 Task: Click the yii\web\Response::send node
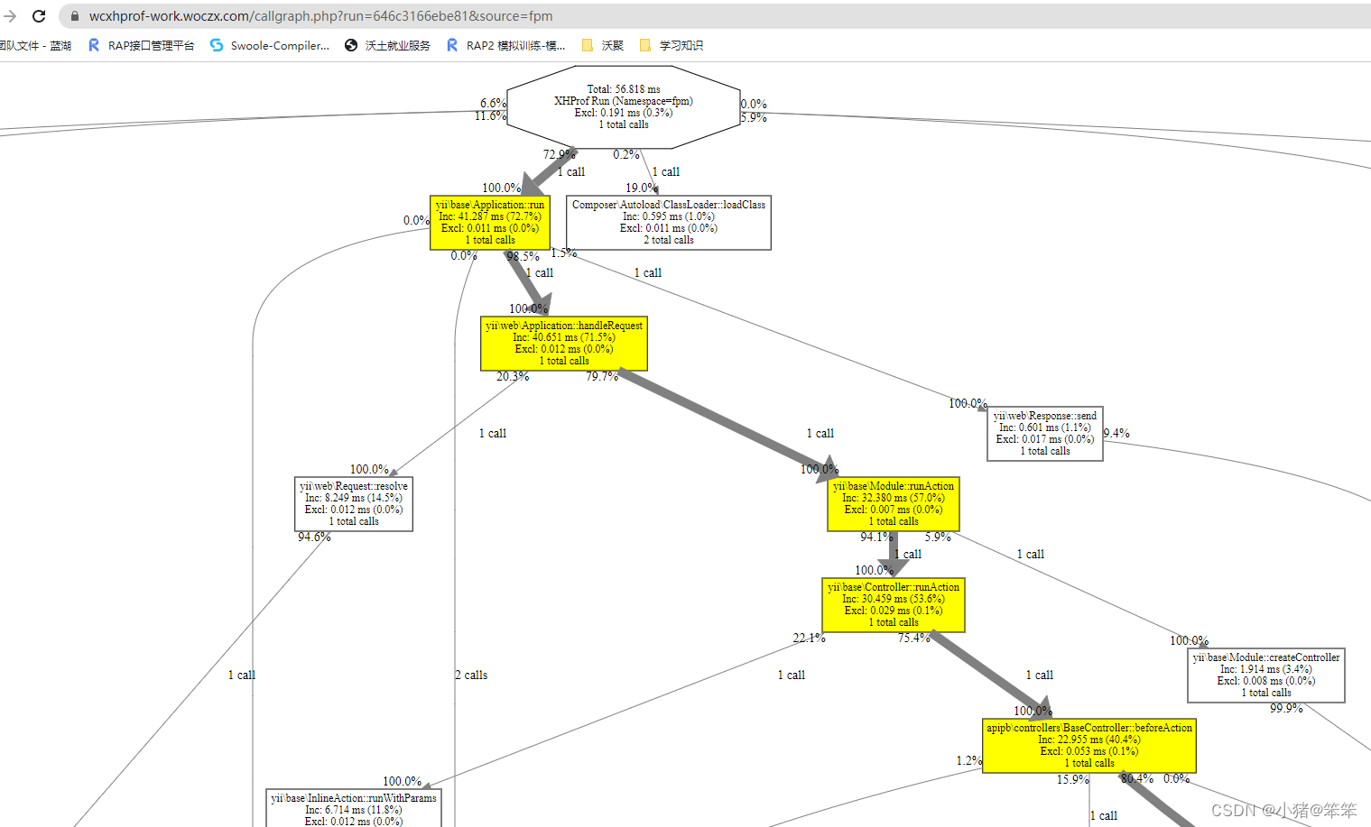point(1045,434)
